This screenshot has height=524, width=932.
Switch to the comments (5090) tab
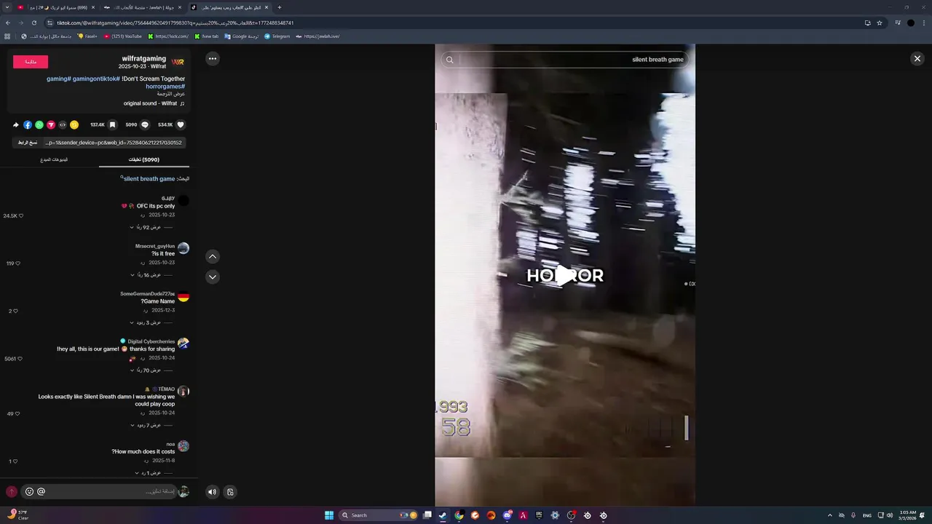pyautogui.click(x=144, y=159)
